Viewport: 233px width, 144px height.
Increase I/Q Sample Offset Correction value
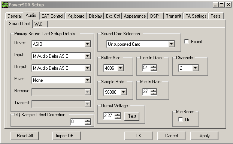click(88, 120)
